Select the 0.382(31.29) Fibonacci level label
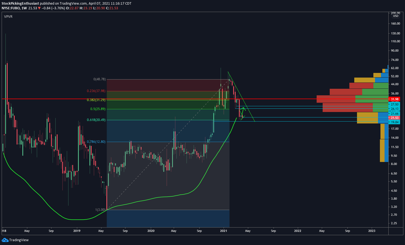Image resolution: width=405 pixels, height=245 pixels. tap(96, 100)
